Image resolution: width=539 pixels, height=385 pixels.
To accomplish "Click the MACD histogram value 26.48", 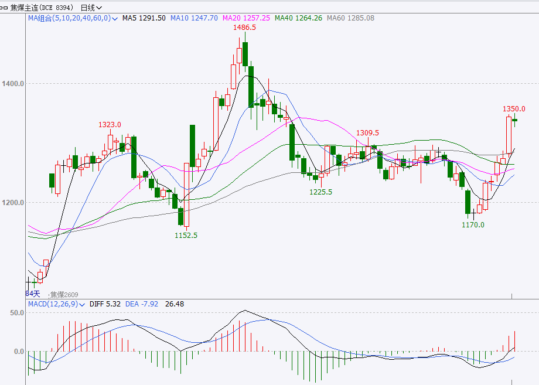I will click(174, 304).
